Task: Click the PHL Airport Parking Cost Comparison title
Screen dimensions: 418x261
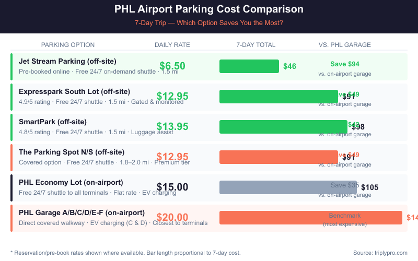Action: point(209,9)
